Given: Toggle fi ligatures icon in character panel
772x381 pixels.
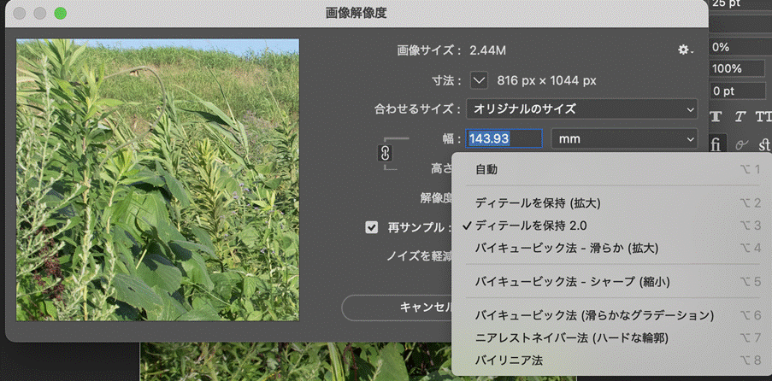Looking at the screenshot, I should coord(716,144).
